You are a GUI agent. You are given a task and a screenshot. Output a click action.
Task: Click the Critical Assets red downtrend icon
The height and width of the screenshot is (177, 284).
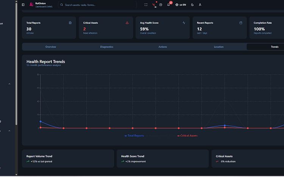coord(217,162)
